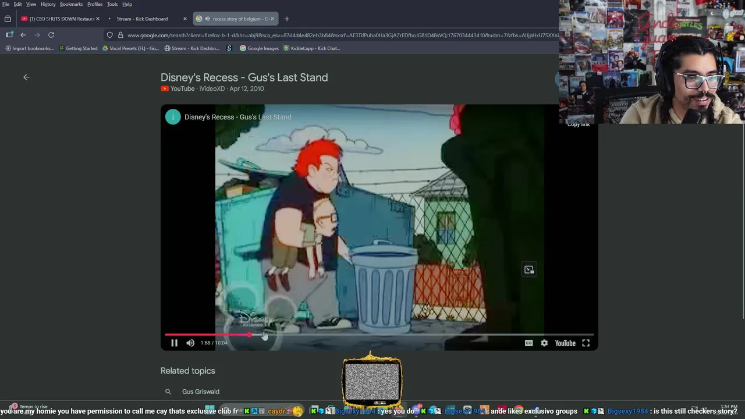This screenshot has height=419, width=745.
Task: Open the Stream - Kick Dashbo... bookmark
Action: click(191, 48)
